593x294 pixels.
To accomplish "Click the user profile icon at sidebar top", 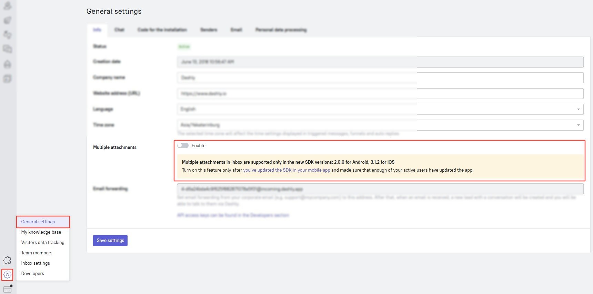I will click(7, 6).
